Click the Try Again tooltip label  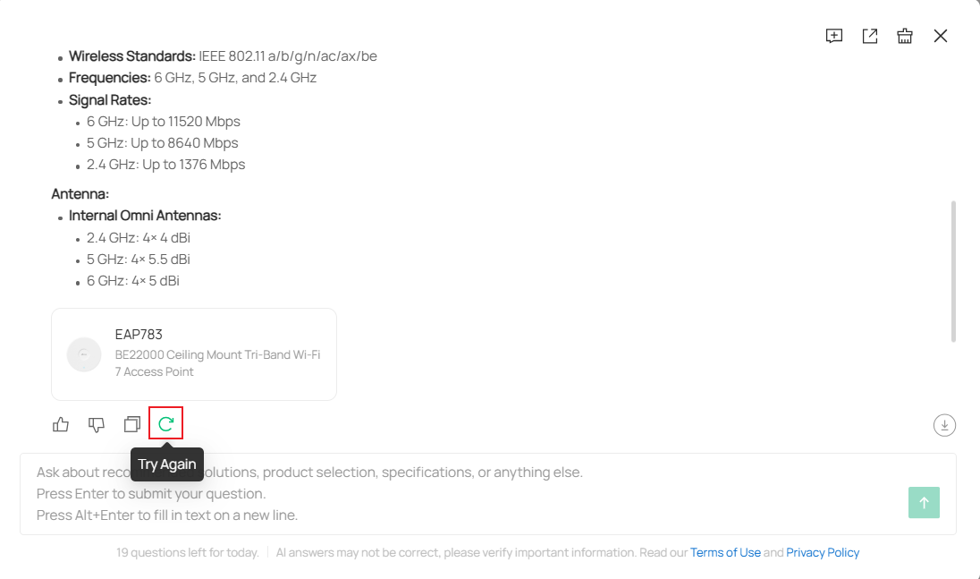pos(166,464)
